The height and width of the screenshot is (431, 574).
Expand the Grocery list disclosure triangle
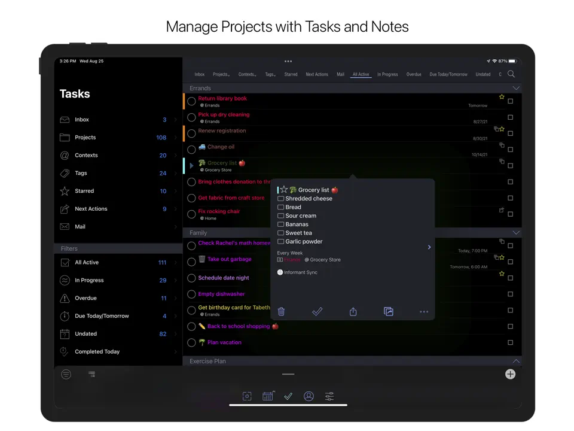pos(191,166)
